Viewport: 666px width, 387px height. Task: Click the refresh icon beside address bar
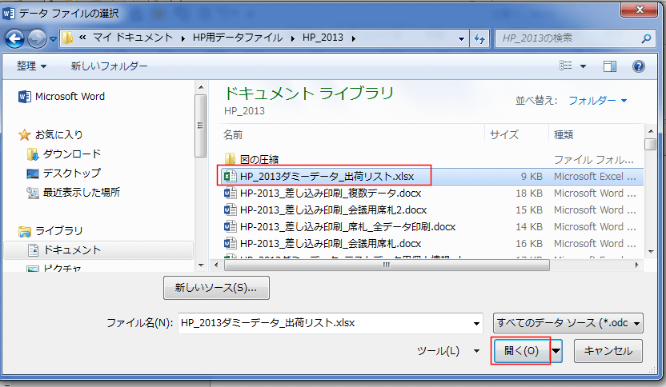coord(479,38)
